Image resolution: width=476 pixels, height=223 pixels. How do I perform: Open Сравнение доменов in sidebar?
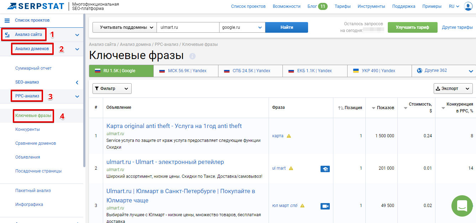36,143
